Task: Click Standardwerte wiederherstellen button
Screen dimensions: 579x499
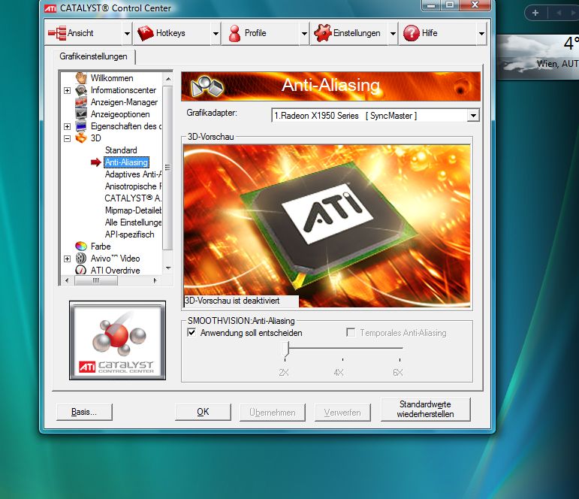Action: tap(425, 409)
